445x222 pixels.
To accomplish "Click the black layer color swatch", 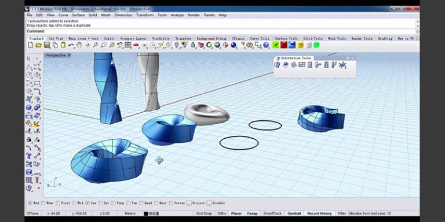I will coord(146,214).
